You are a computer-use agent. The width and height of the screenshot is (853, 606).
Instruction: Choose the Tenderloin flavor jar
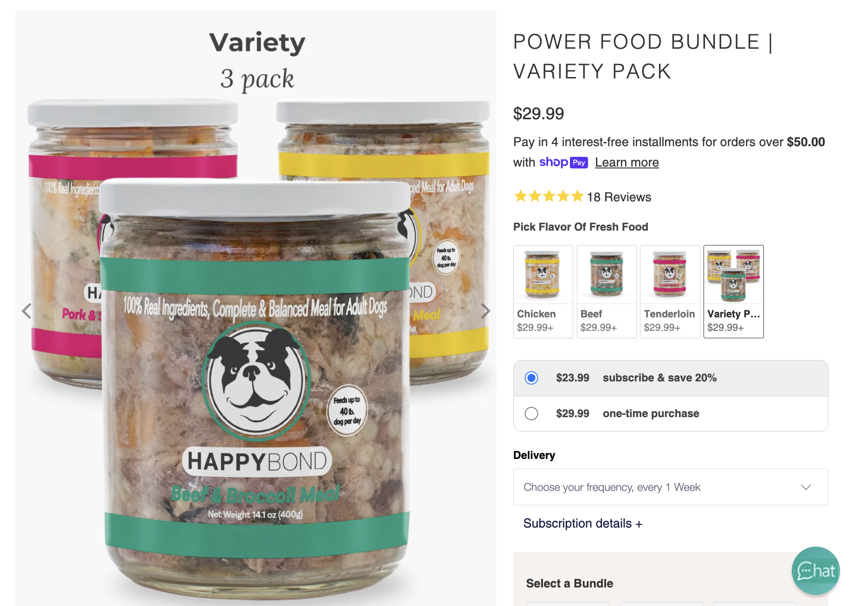point(670,291)
